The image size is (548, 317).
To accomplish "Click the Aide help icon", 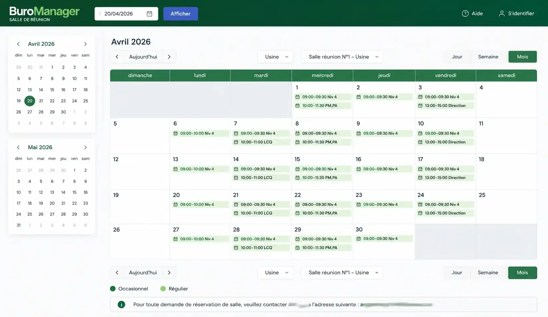I will 465,14.
